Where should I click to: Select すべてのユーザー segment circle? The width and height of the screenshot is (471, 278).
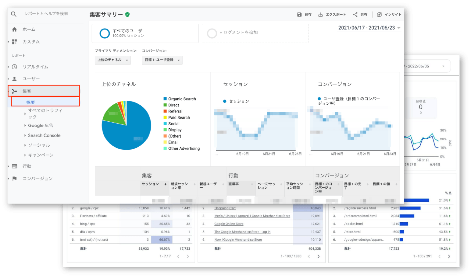(x=105, y=33)
